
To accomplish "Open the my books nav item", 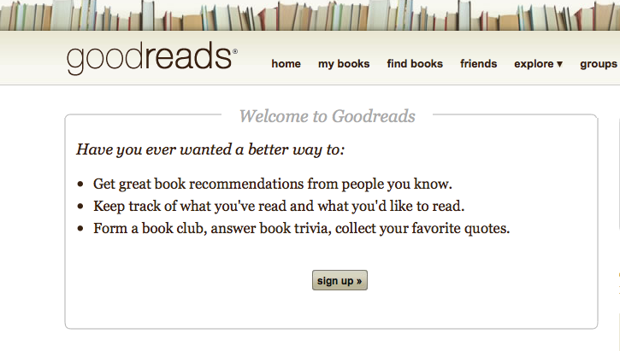I will pyautogui.click(x=344, y=64).
